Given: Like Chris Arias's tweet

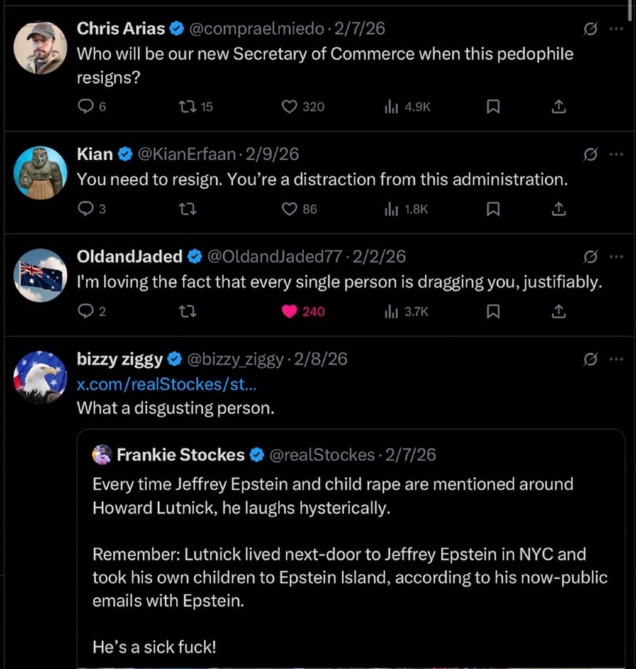Looking at the screenshot, I should [289, 107].
